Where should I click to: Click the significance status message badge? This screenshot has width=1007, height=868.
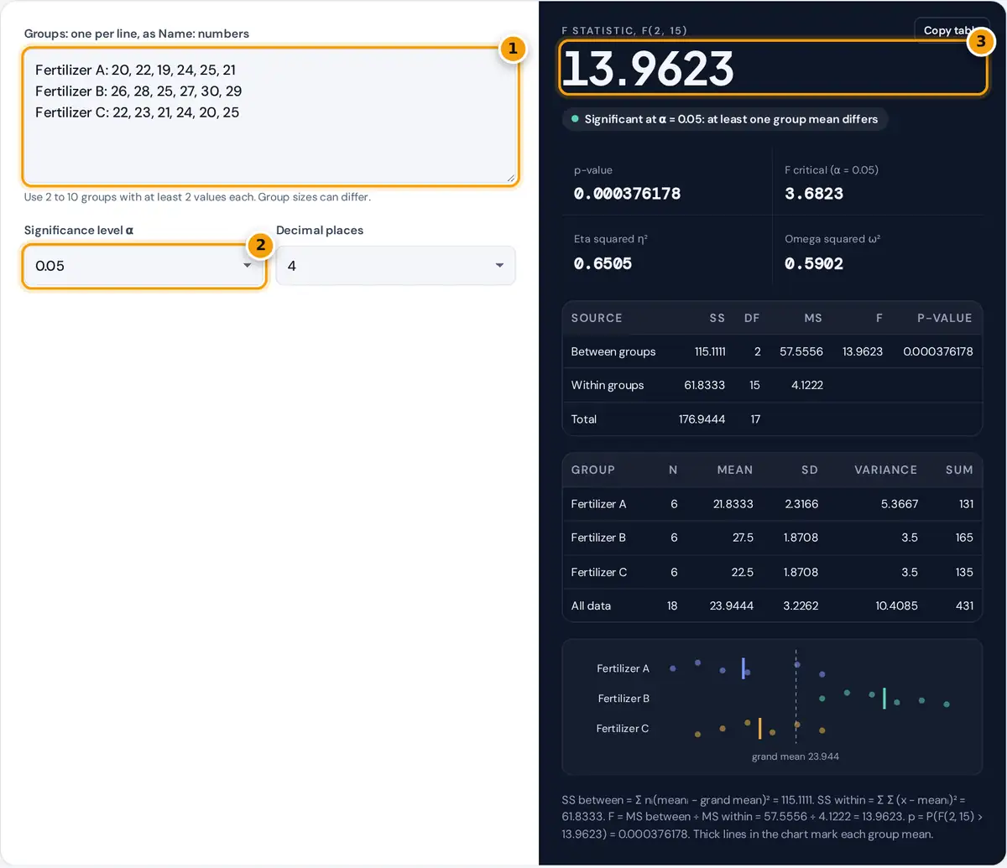[725, 119]
